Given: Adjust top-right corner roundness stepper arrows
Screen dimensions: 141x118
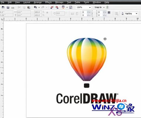Looking at the screenshot, I should (x=104, y=12).
